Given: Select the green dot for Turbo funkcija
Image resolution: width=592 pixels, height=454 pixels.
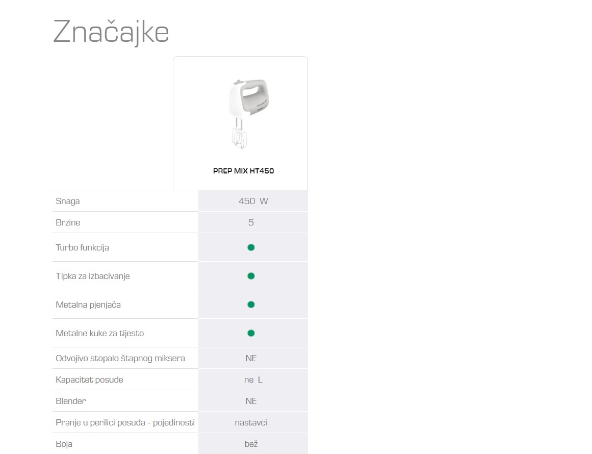Looking at the screenshot, I should (251, 247).
